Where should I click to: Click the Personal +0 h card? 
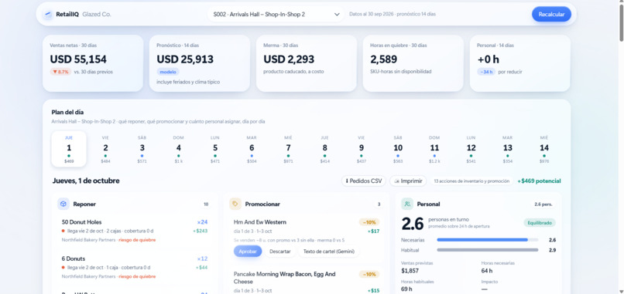pos(519,63)
